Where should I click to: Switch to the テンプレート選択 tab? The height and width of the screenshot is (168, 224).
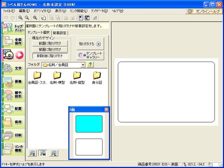tap(38, 32)
